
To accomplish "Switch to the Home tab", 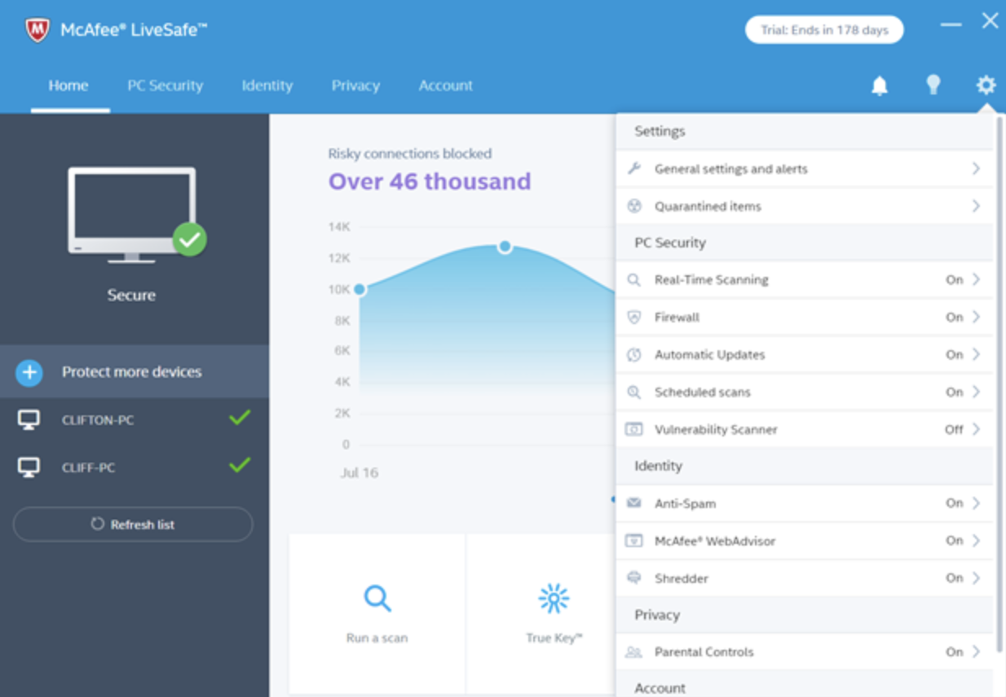I will pyautogui.click(x=68, y=85).
